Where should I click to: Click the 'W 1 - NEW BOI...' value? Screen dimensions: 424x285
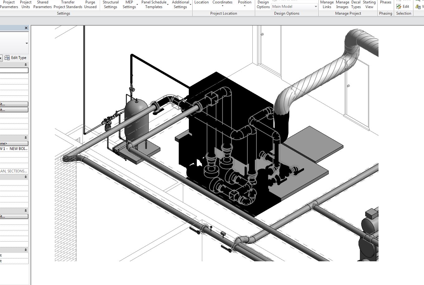pyautogui.click(x=14, y=149)
